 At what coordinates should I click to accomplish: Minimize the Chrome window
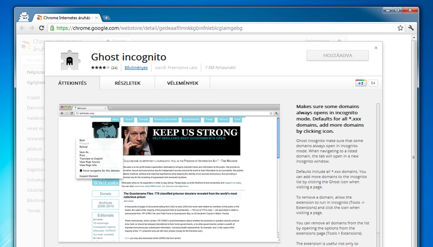[388, 10]
